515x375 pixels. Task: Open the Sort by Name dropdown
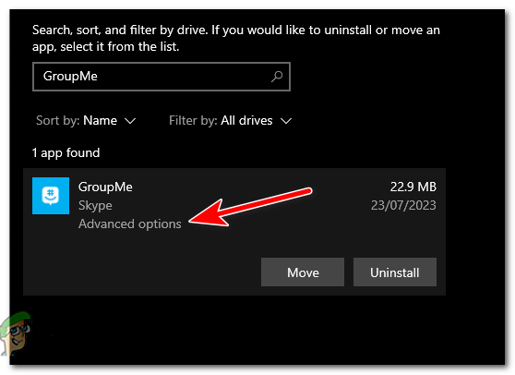pyautogui.click(x=86, y=121)
